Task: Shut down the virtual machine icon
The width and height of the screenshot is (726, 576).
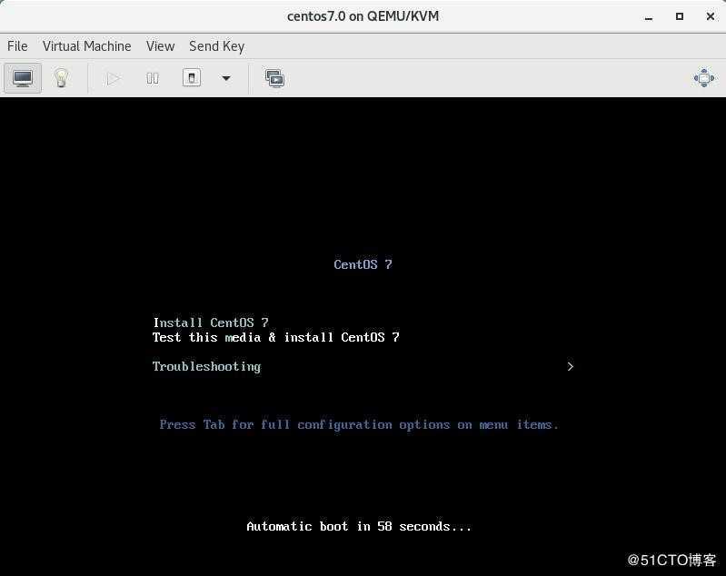Action: [192, 78]
